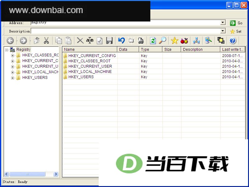Click the floppy disk Save icon
The height and width of the screenshot is (187, 249).
[110, 41]
